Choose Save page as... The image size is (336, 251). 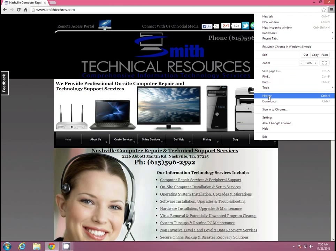pyautogui.click(x=294, y=71)
